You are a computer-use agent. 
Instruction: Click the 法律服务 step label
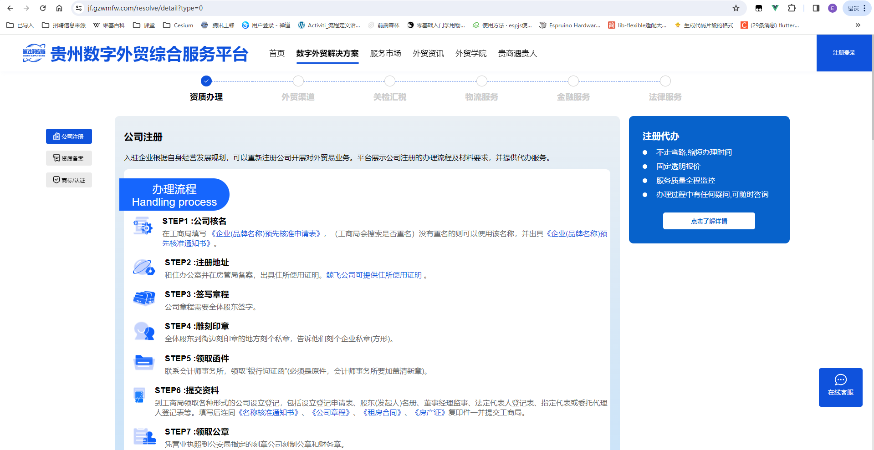coord(665,97)
